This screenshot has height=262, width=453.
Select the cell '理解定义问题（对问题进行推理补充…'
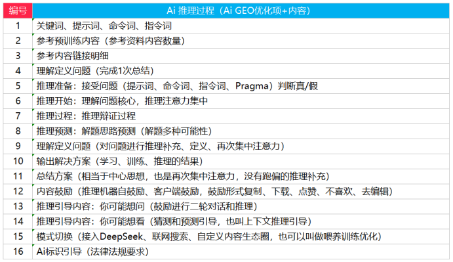point(241,146)
